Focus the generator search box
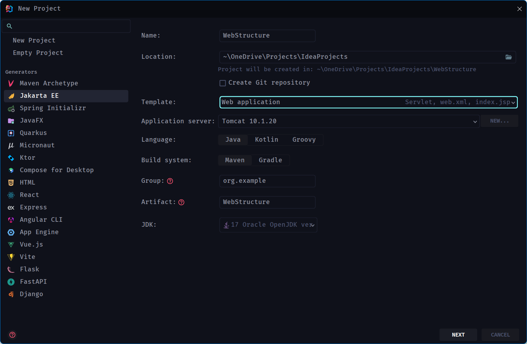The width and height of the screenshot is (527, 344). pyautogui.click(x=66, y=26)
